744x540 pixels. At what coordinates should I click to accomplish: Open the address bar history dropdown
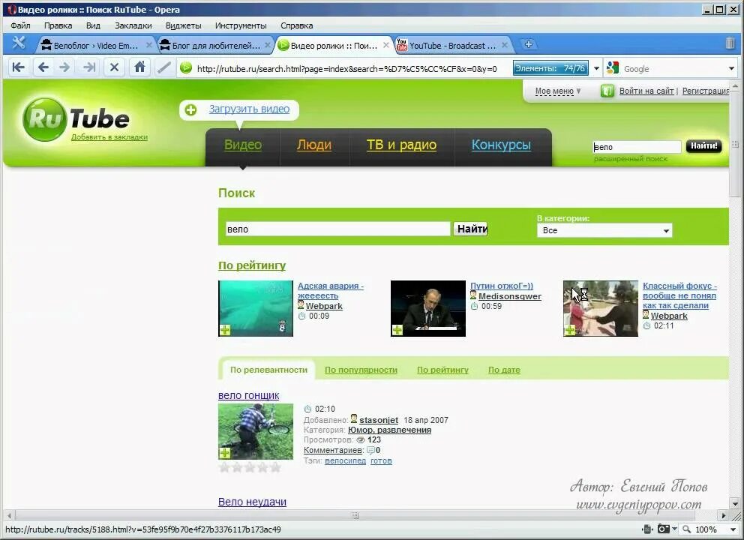click(596, 68)
